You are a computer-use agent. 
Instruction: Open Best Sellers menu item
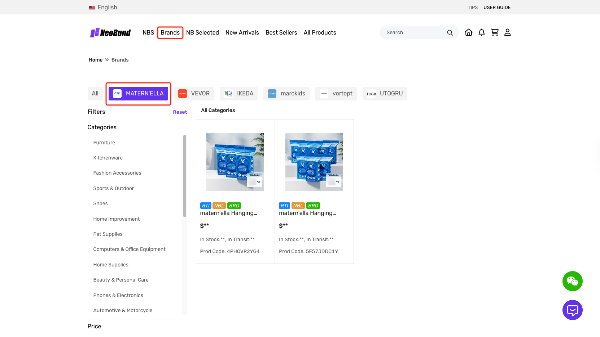(281, 33)
